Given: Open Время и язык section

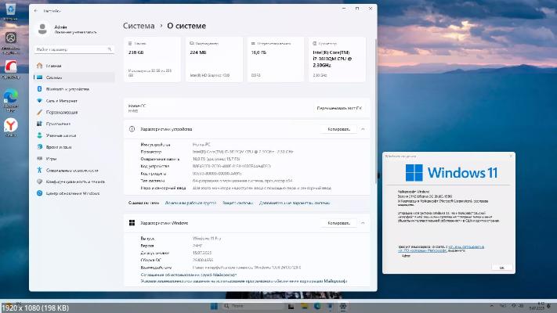Looking at the screenshot, I should (x=74, y=147).
